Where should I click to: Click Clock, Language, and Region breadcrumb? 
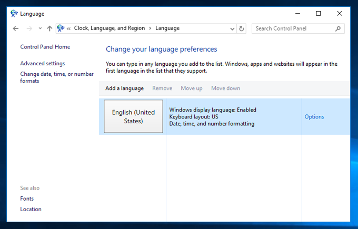(x=110, y=28)
